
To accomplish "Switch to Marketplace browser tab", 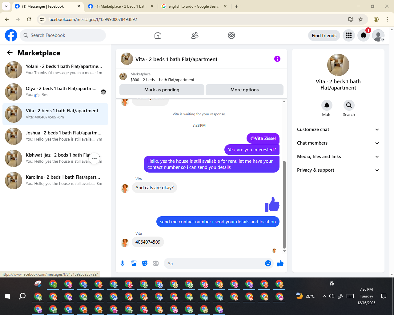I will click(121, 6).
